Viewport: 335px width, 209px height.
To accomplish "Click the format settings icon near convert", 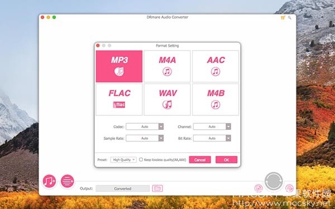I will [x=259, y=188].
